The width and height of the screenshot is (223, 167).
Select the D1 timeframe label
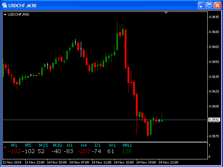coord(98,145)
